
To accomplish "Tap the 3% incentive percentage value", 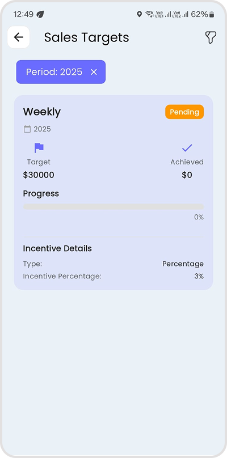I will (x=199, y=276).
